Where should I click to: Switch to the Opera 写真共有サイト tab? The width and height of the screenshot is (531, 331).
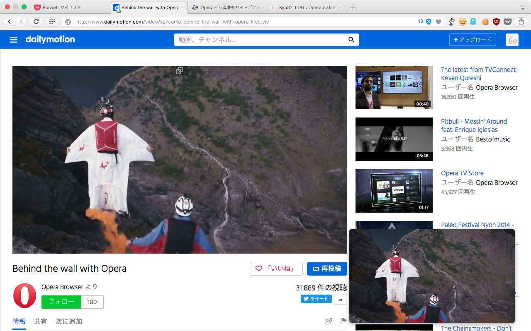(227, 7)
